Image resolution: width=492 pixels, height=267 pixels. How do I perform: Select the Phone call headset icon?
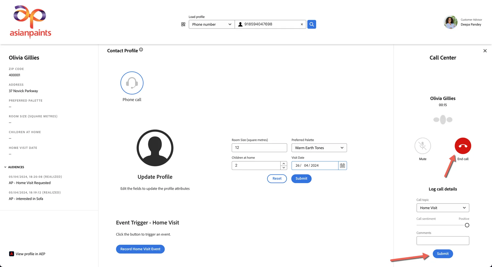coord(132,83)
